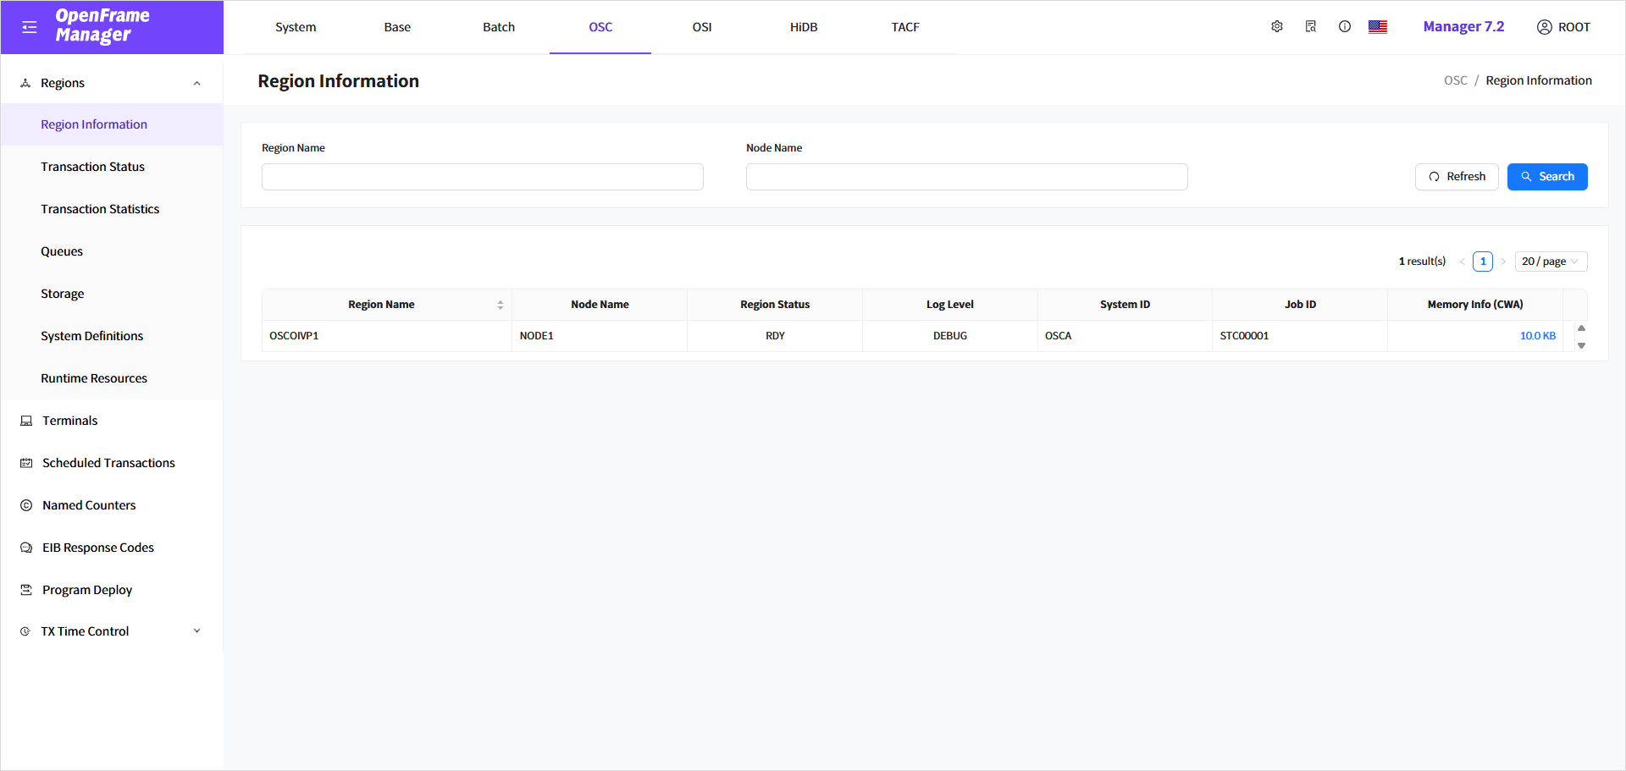Open the info circle icon
This screenshot has height=771, width=1626.
1345,27
